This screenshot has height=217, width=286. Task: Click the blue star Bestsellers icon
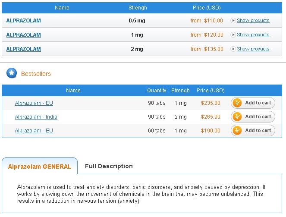click(x=12, y=73)
